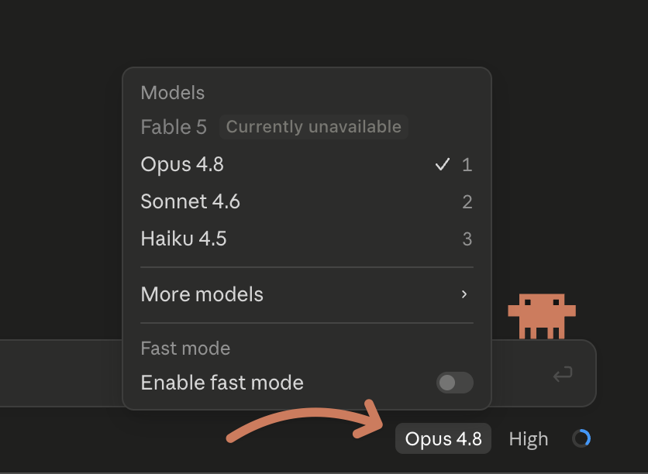Viewport: 648px width, 474px height.
Task: Click shortcut number 2 beside Sonnet 4.6
Action: [x=467, y=202]
